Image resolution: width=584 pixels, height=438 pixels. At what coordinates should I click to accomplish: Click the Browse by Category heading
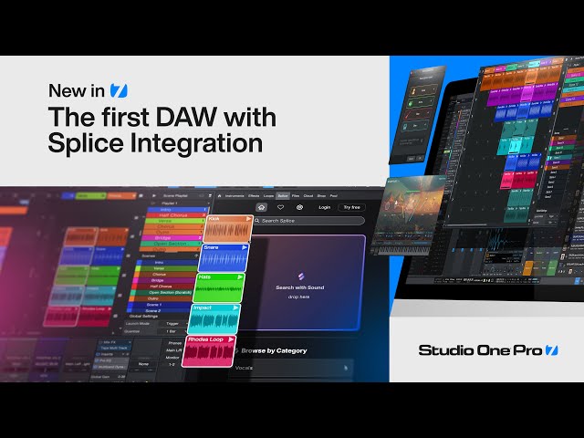click(274, 350)
